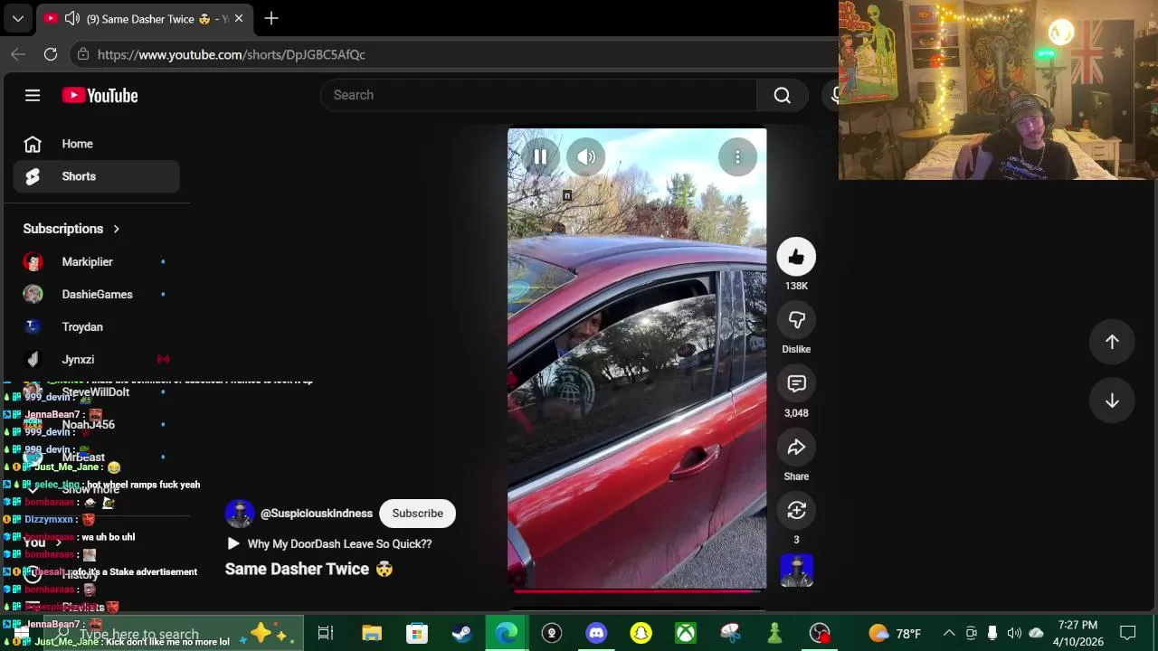This screenshot has width=1158, height=651.
Task: Close the 'Same Dasher Twice' tab
Action: point(239,18)
